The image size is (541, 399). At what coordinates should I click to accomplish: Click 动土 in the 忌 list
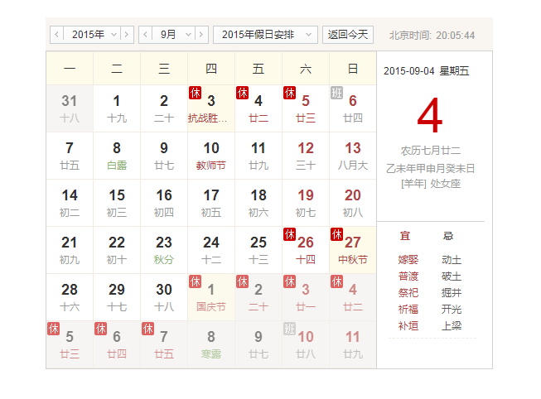(452, 260)
